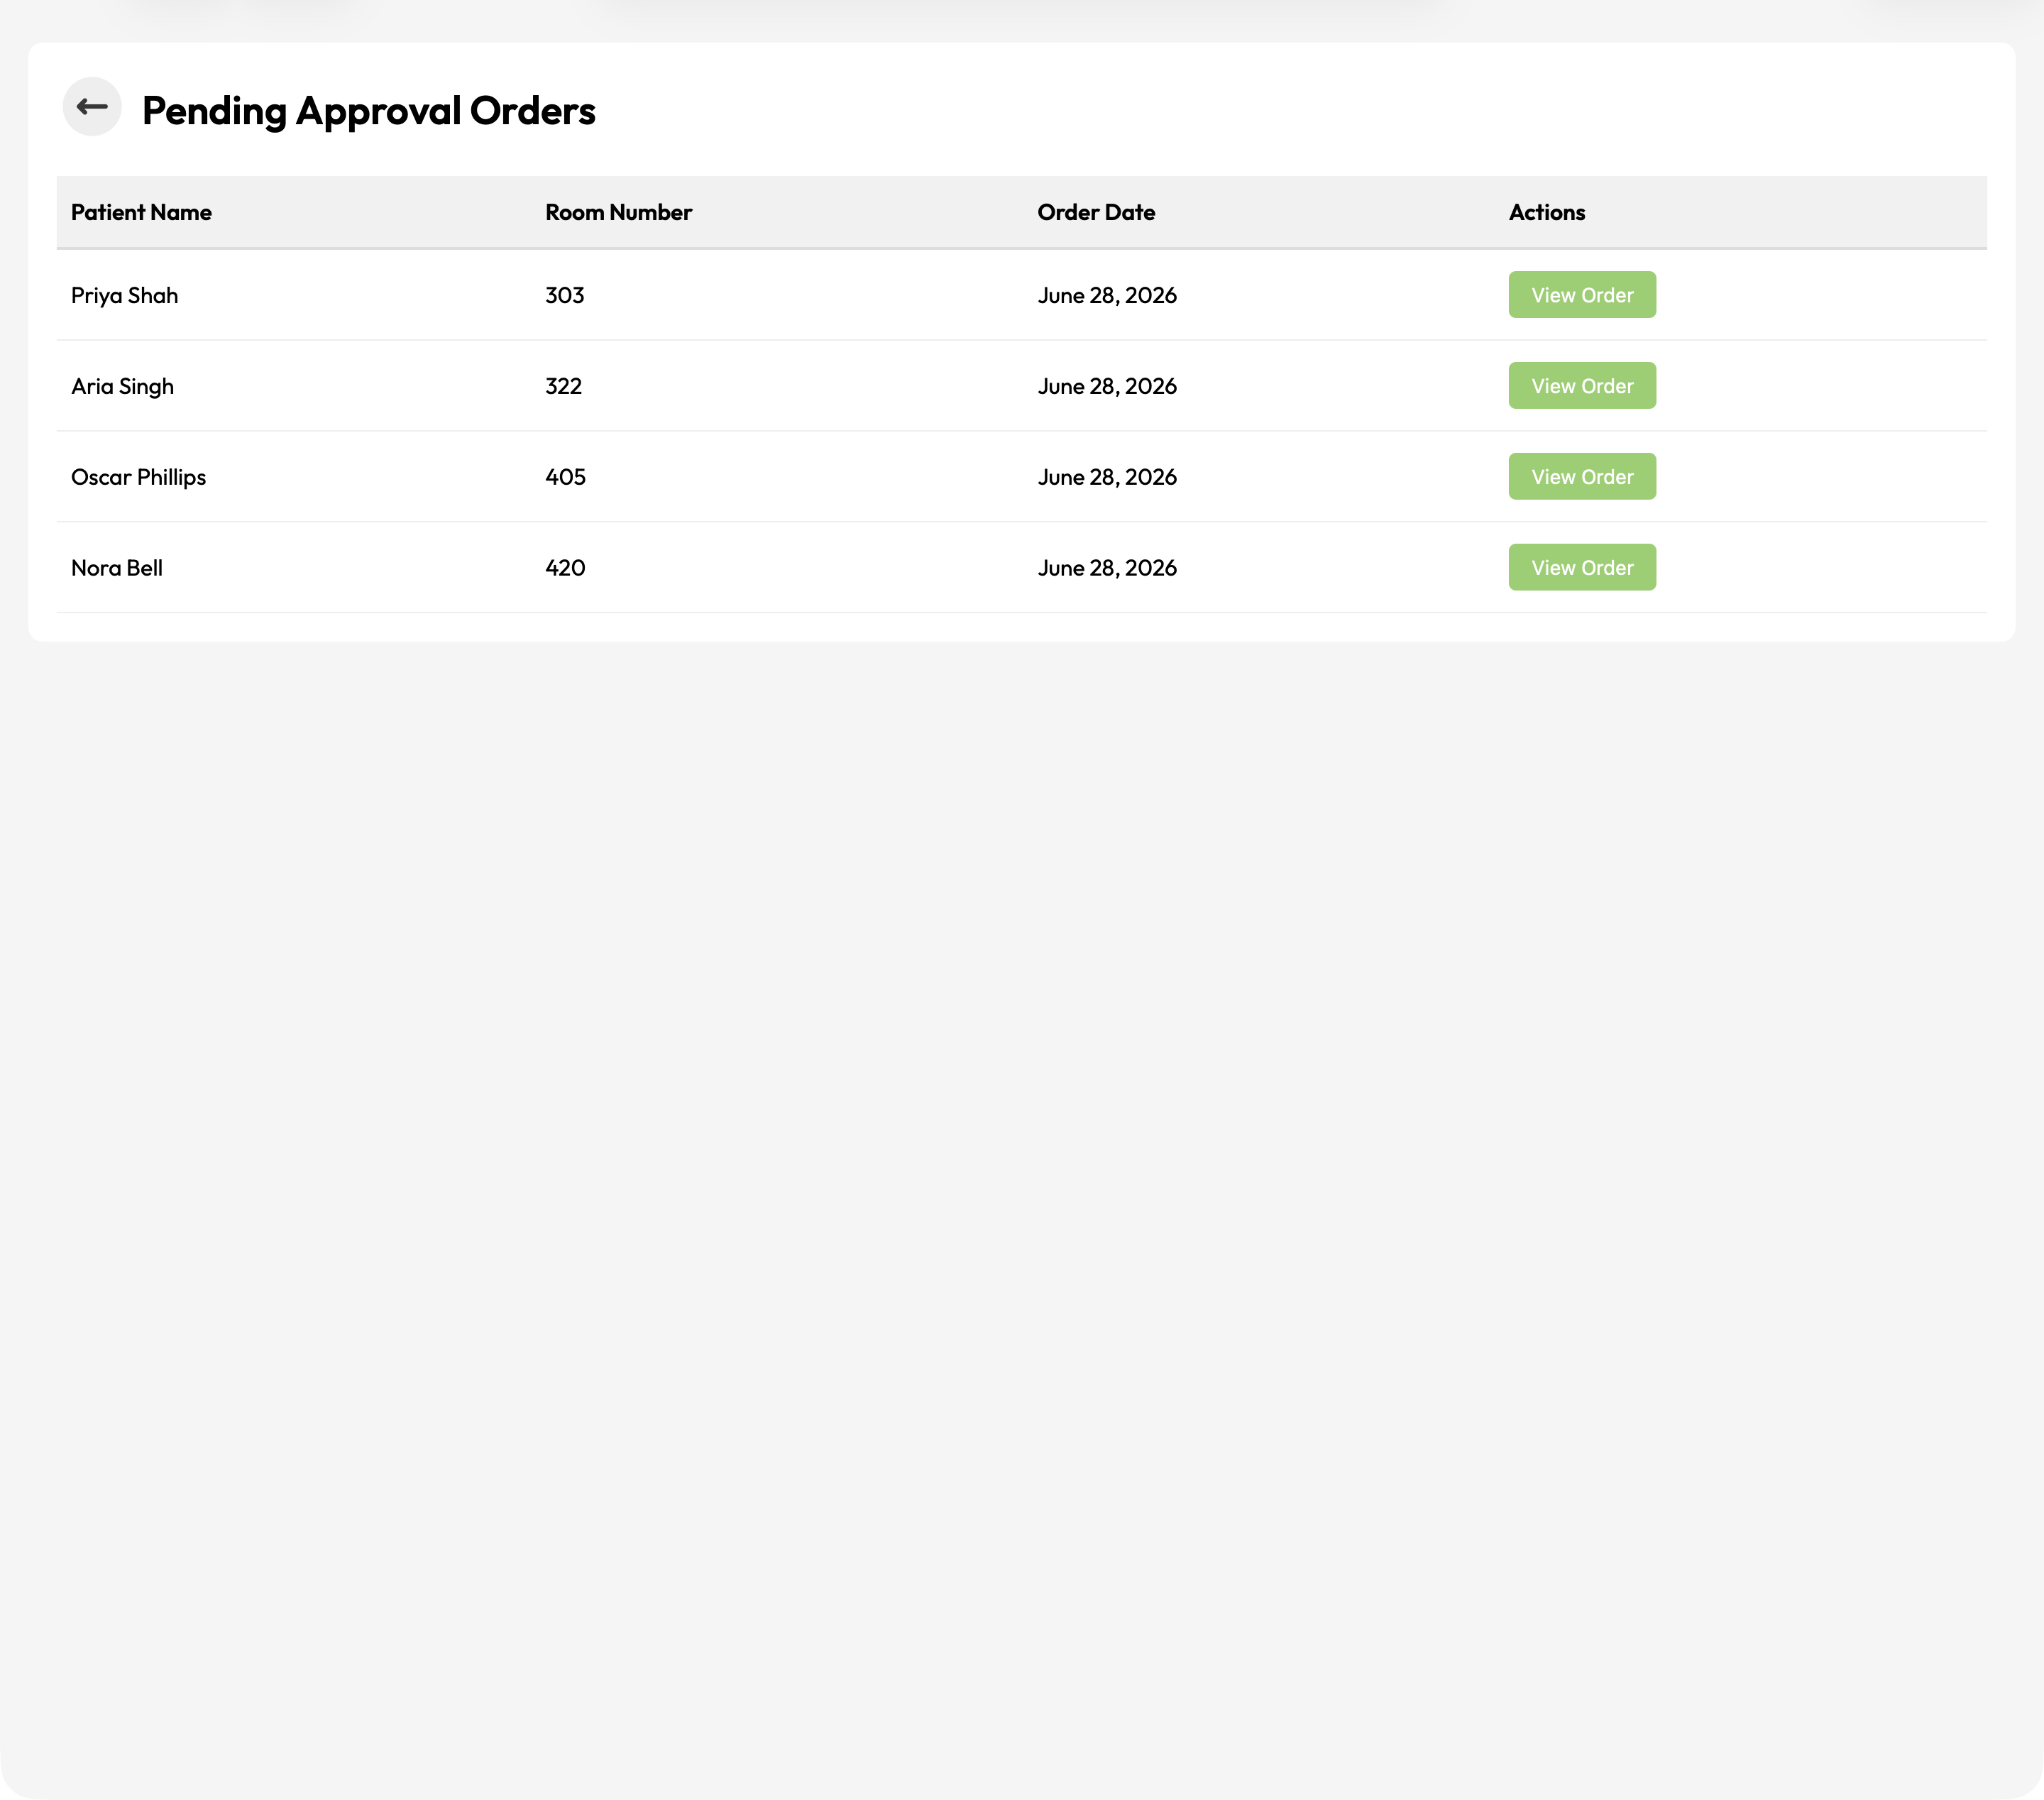Image resolution: width=2044 pixels, height=1800 pixels.
Task: Click Priya Shah's order date
Action: tap(1107, 296)
